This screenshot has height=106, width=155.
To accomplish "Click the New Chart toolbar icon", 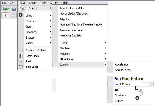I will 5,9.
